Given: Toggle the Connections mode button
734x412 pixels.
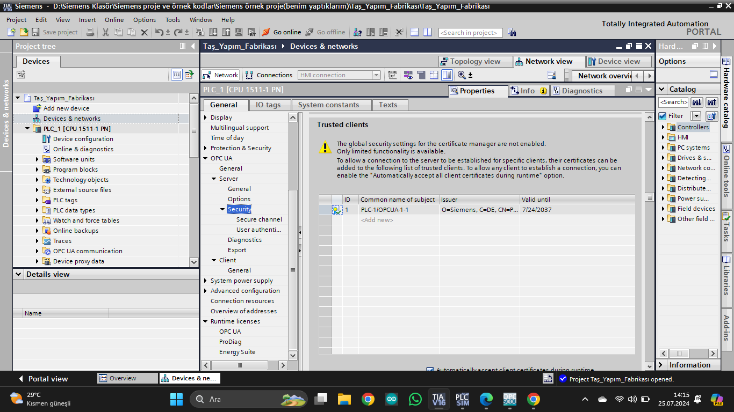Looking at the screenshot, I should (x=269, y=75).
